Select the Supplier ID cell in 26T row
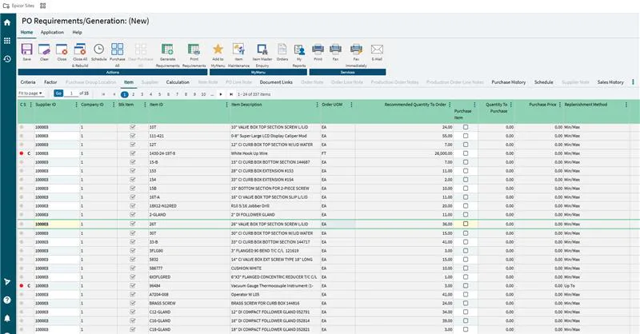The height and width of the screenshot is (334, 640). point(57,224)
